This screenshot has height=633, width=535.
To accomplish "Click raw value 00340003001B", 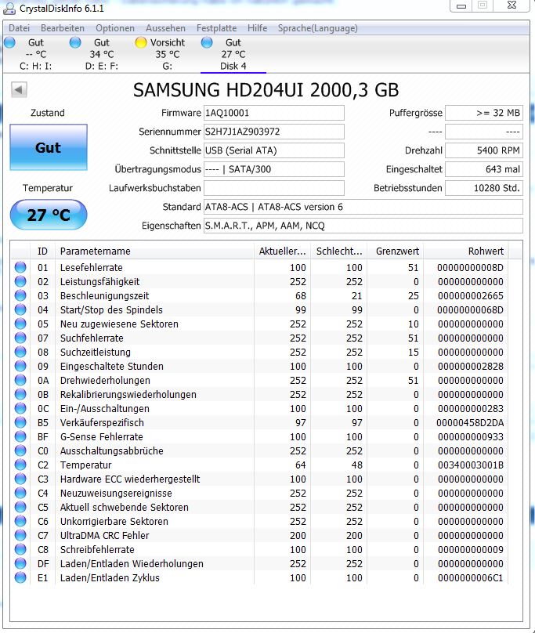I will 471,465.
